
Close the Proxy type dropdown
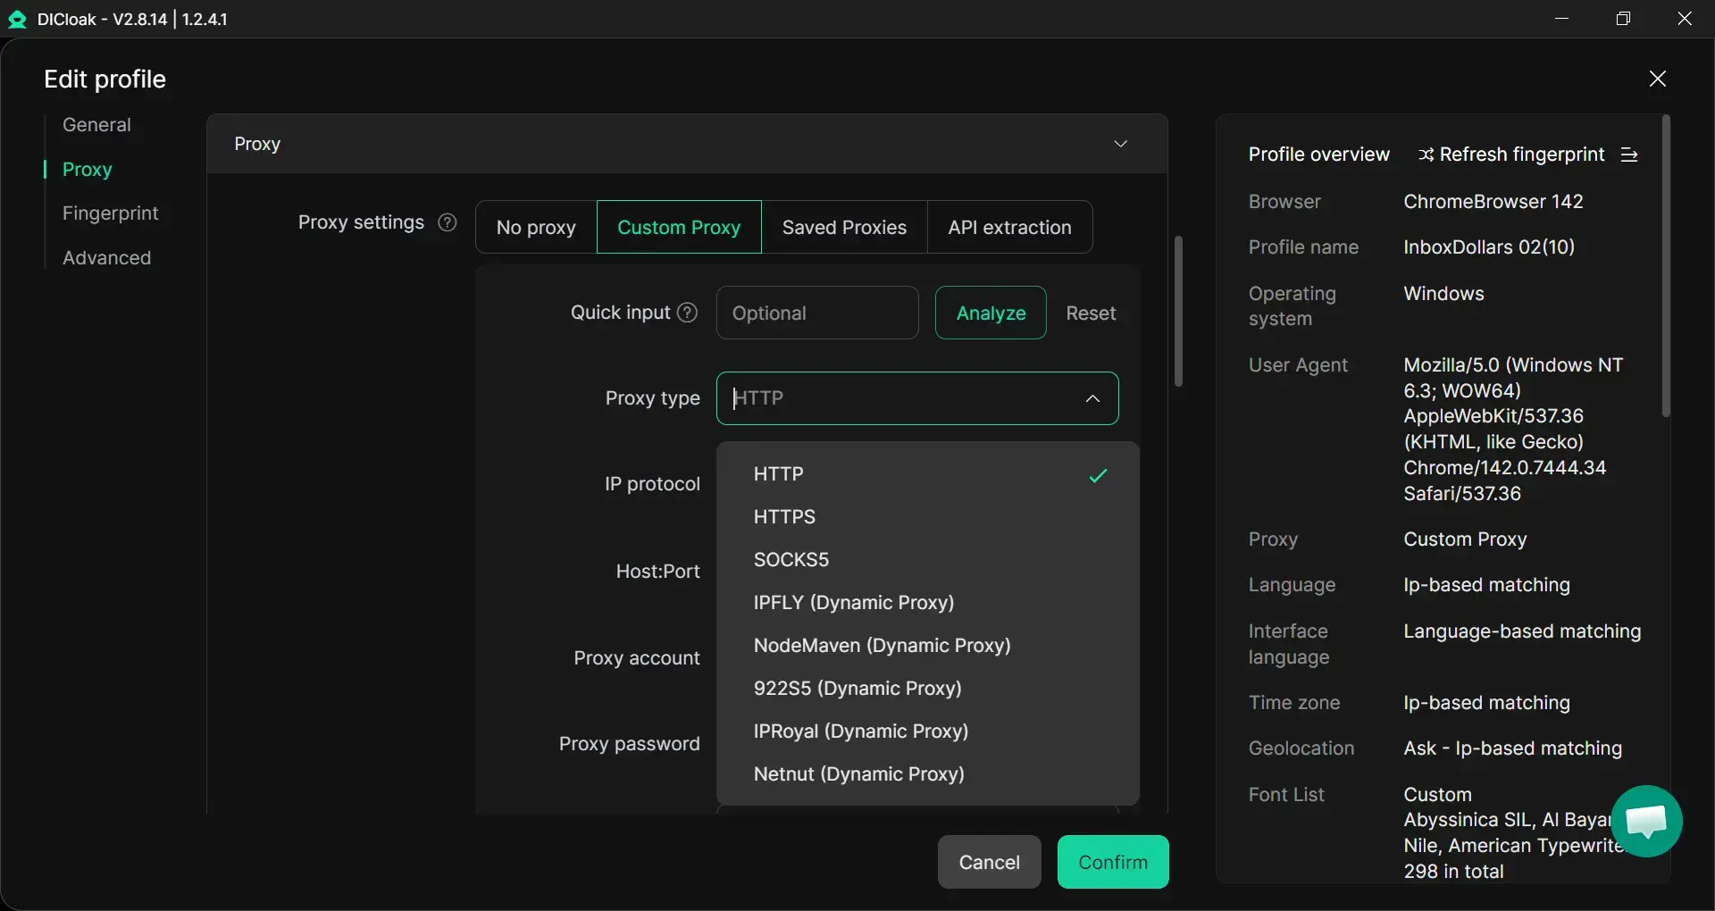coord(1092,398)
